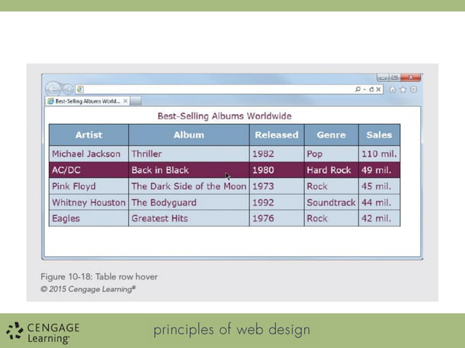Click the 44 mil. sales cell
The height and width of the screenshot is (348, 465).
pos(379,202)
